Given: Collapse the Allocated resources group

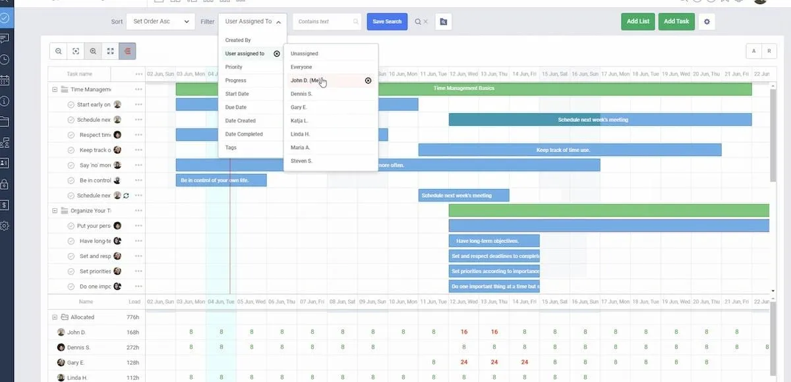Looking at the screenshot, I should click(x=55, y=317).
